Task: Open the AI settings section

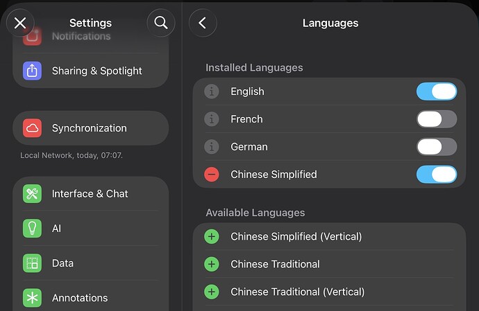Action: tap(90, 229)
